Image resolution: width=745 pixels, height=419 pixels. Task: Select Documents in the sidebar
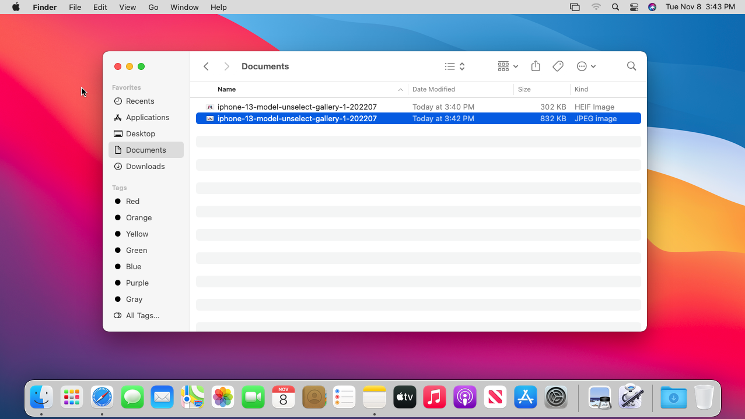pyautogui.click(x=146, y=150)
